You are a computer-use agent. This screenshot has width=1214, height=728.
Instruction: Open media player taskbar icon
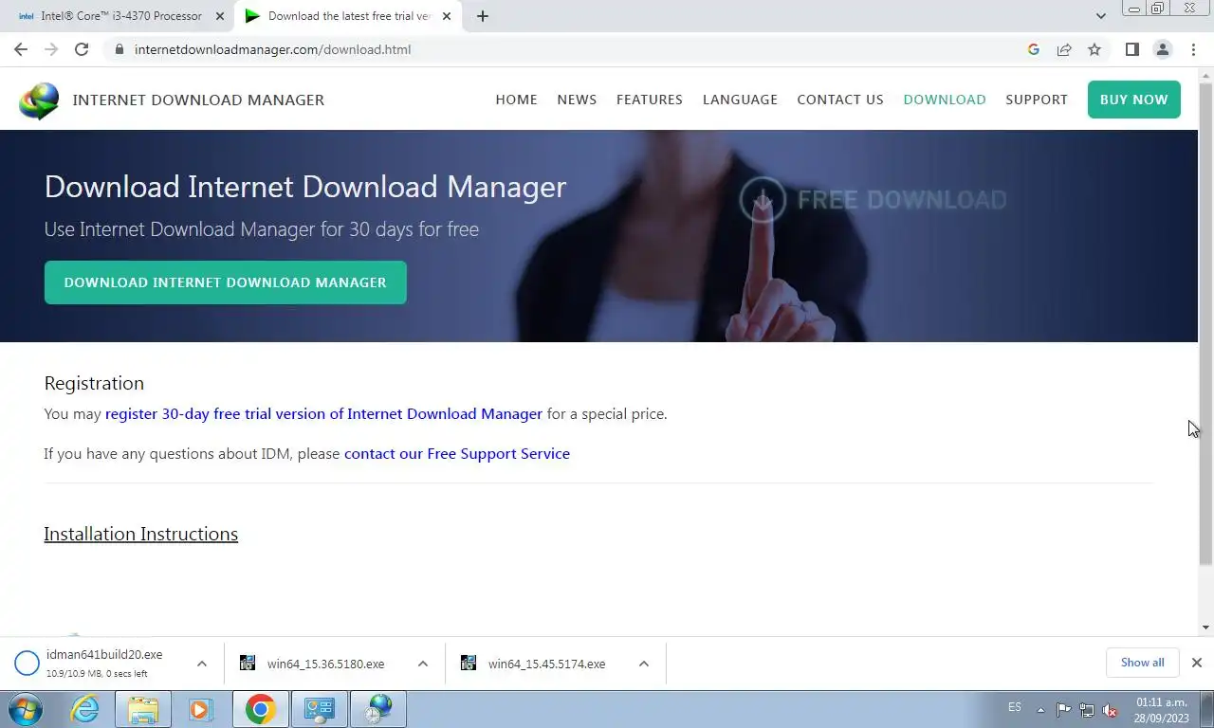click(x=200, y=709)
